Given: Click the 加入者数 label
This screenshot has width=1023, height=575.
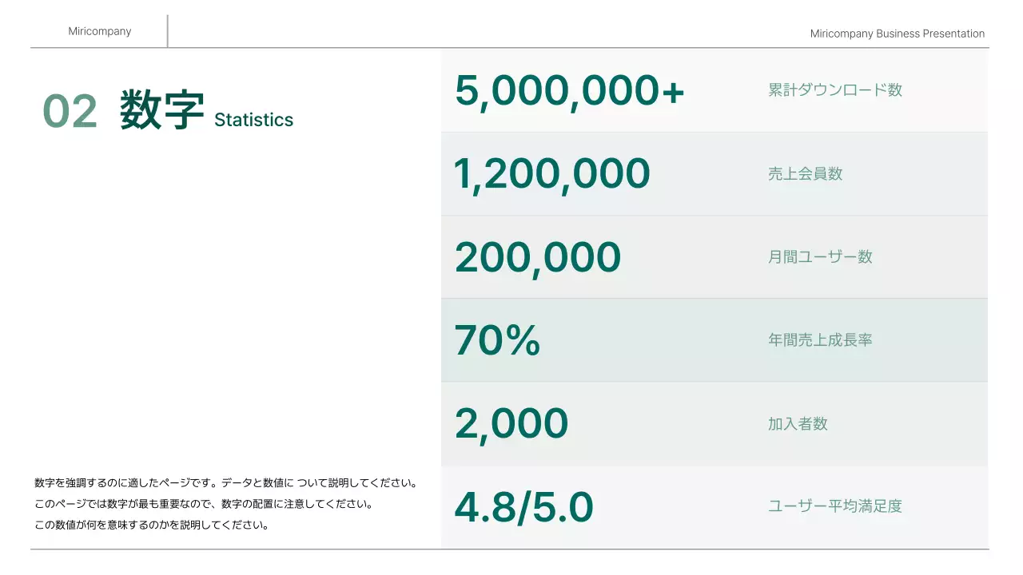Looking at the screenshot, I should [798, 423].
